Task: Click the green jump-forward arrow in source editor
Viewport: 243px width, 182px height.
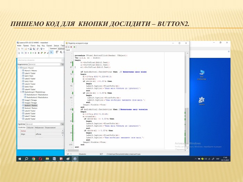Action: (74, 47)
